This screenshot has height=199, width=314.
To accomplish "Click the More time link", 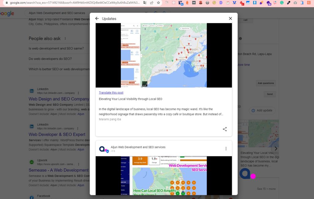I will point(244,65).
